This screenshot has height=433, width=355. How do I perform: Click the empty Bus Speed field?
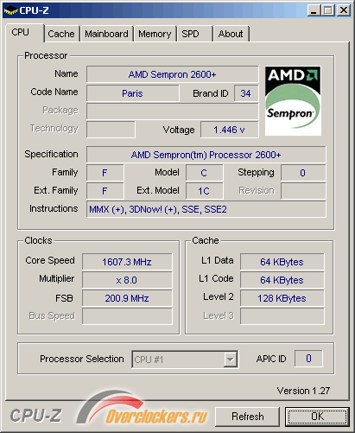[x=127, y=316]
